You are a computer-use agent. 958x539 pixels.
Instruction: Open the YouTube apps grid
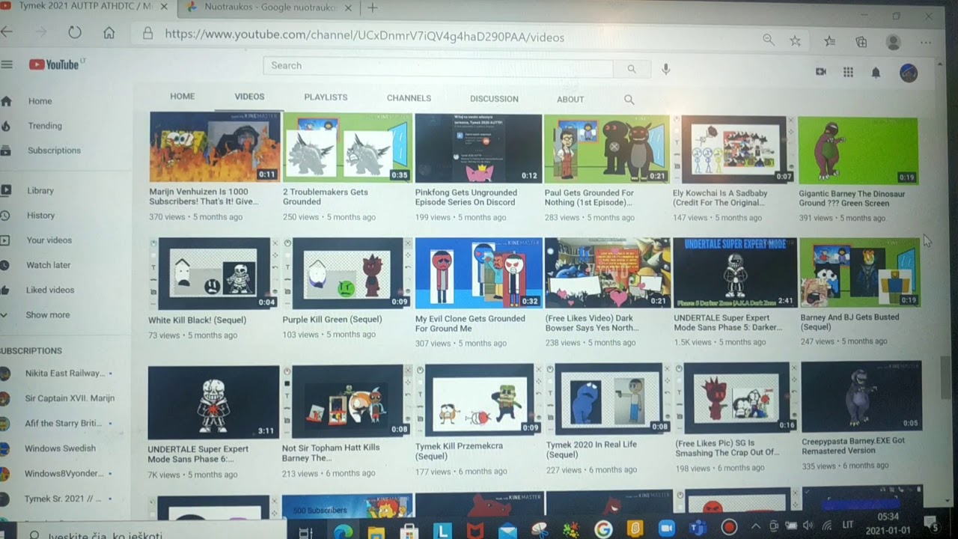click(x=848, y=72)
